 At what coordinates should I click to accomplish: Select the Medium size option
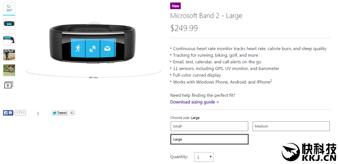click(x=291, y=126)
